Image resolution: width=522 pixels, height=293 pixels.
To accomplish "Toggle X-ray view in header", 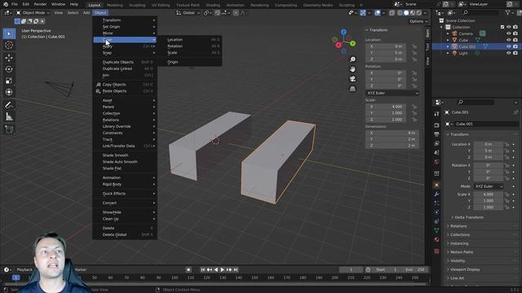I will click(x=391, y=13).
